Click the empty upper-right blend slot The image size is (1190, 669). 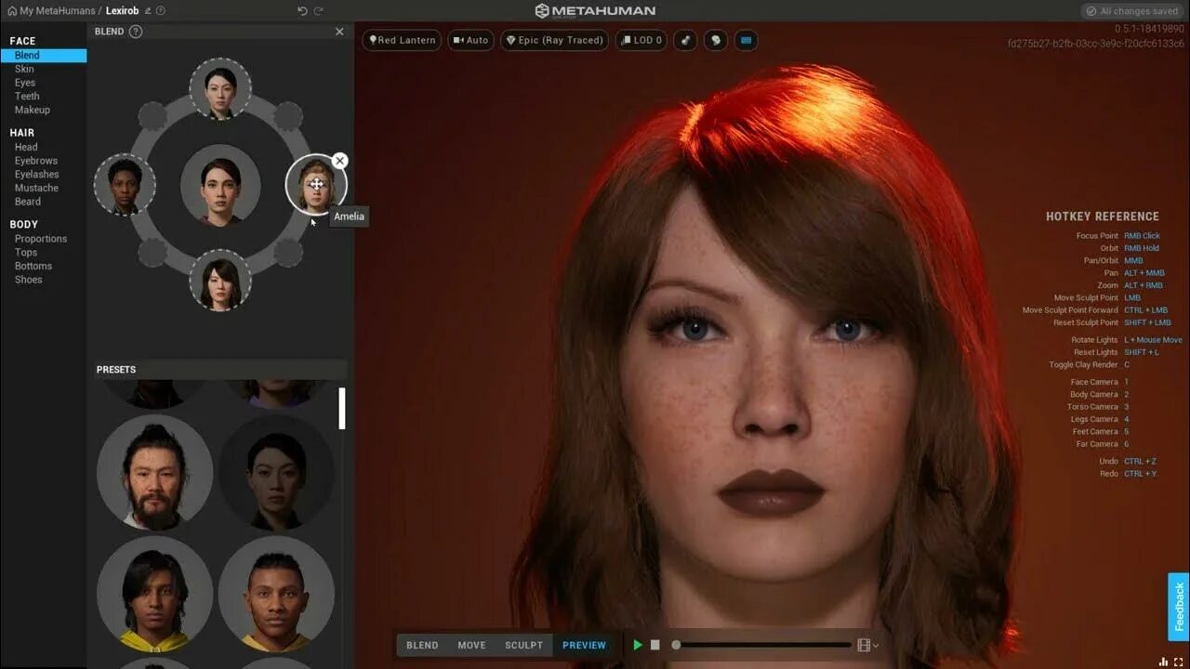[288, 116]
